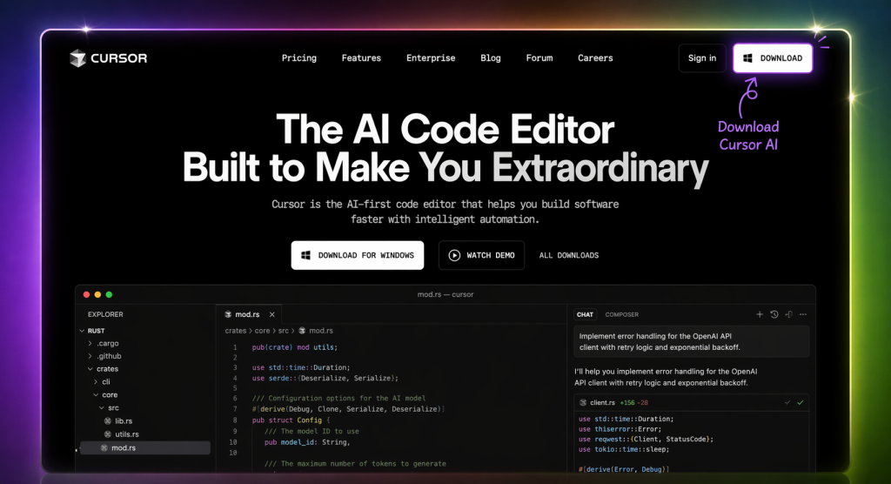The image size is (891, 484).
Task: Open the Enterprise nav link
Action: [x=431, y=58]
